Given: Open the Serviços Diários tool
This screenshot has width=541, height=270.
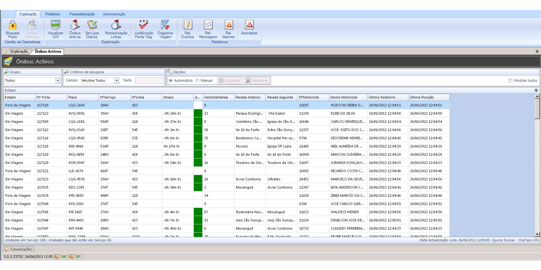Looking at the screenshot, I should click(92, 25).
